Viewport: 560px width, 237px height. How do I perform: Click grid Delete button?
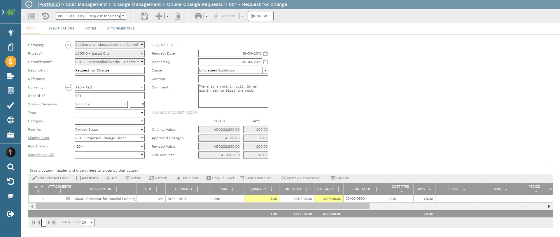click(x=133, y=178)
